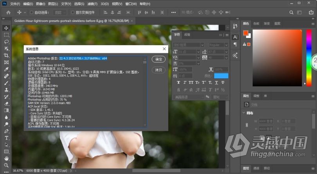Select the Eyedropper tool

(x=6, y=69)
